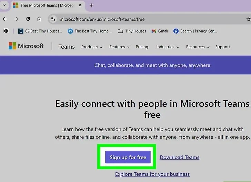Click the browser back arrow
The height and width of the screenshot is (182, 251).
(x=5, y=19)
